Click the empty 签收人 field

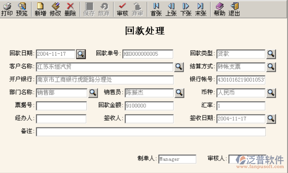point(149,119)
